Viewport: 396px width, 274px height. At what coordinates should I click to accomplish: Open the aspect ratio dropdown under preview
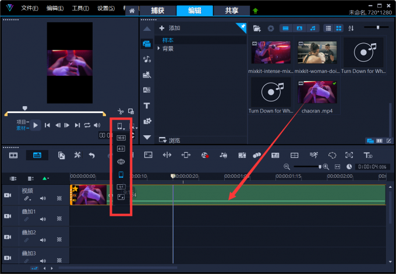pyautogui.click(x=121, y=126)
